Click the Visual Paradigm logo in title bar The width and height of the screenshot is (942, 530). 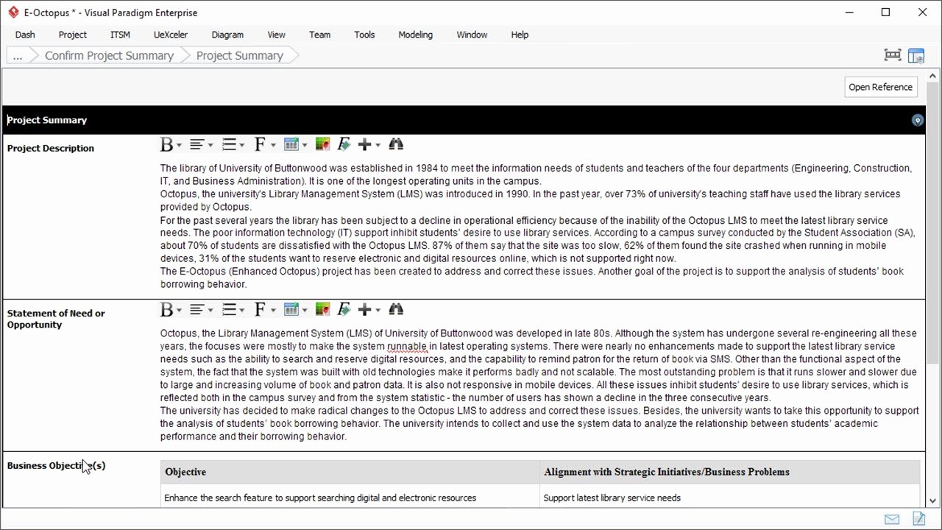13,13
